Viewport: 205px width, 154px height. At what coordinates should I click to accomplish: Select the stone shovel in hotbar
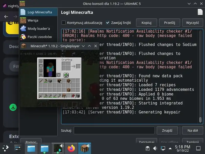click(55, 96)
